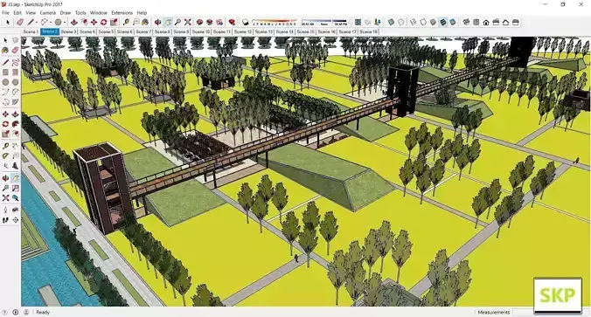Select the Make Component tool in left toolbar
The height and width of the screenshot is (317, 591).
15,40
